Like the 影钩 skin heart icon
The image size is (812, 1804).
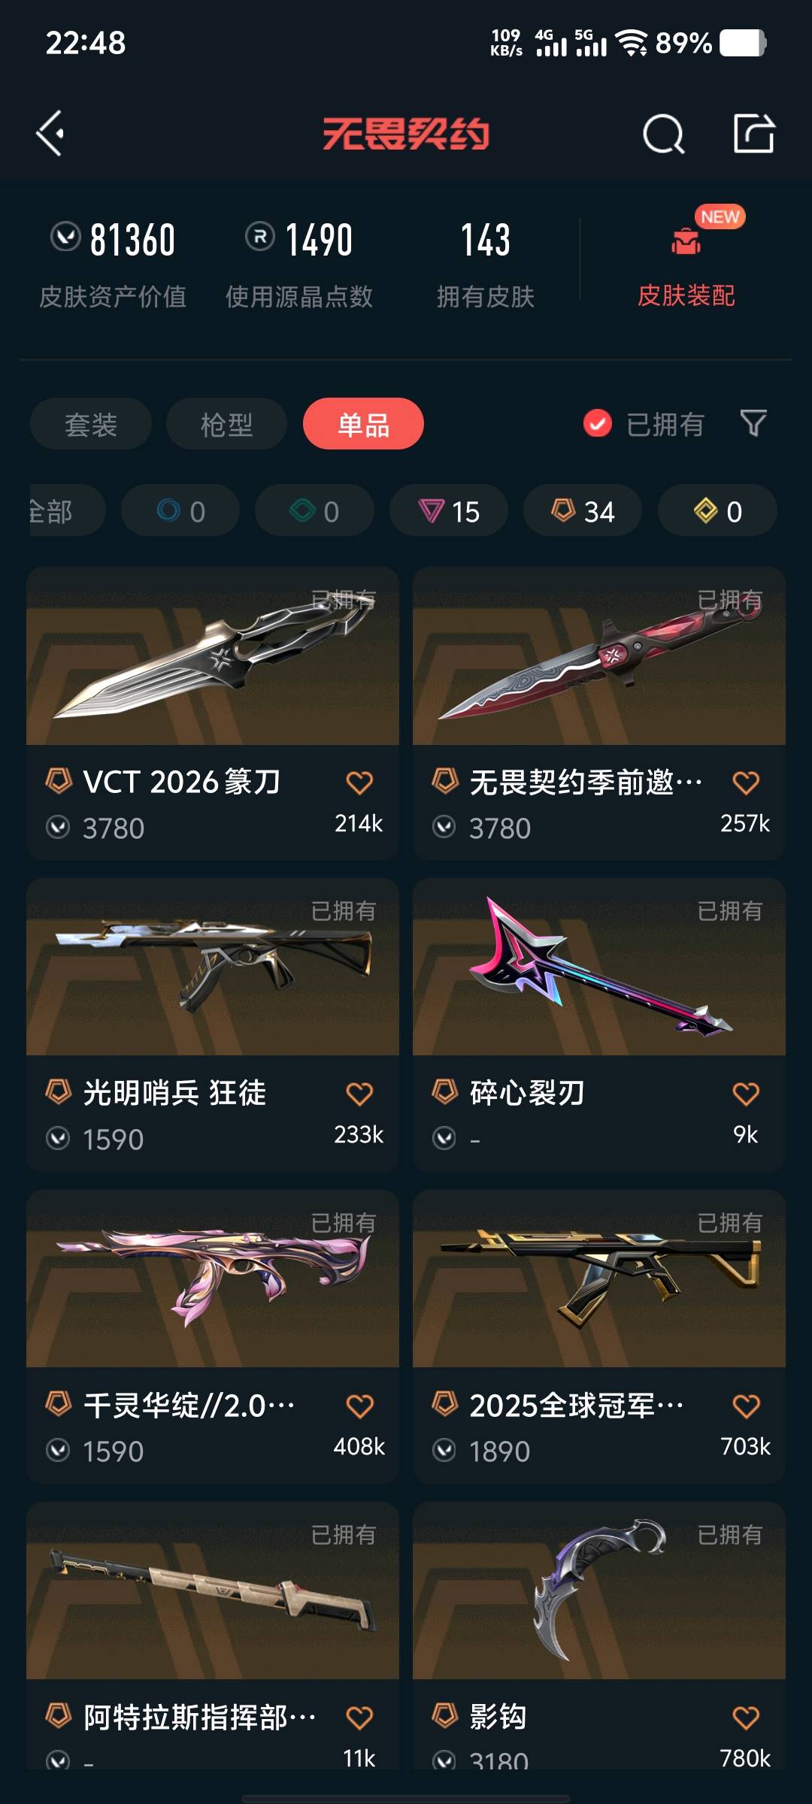(746, 1718)
